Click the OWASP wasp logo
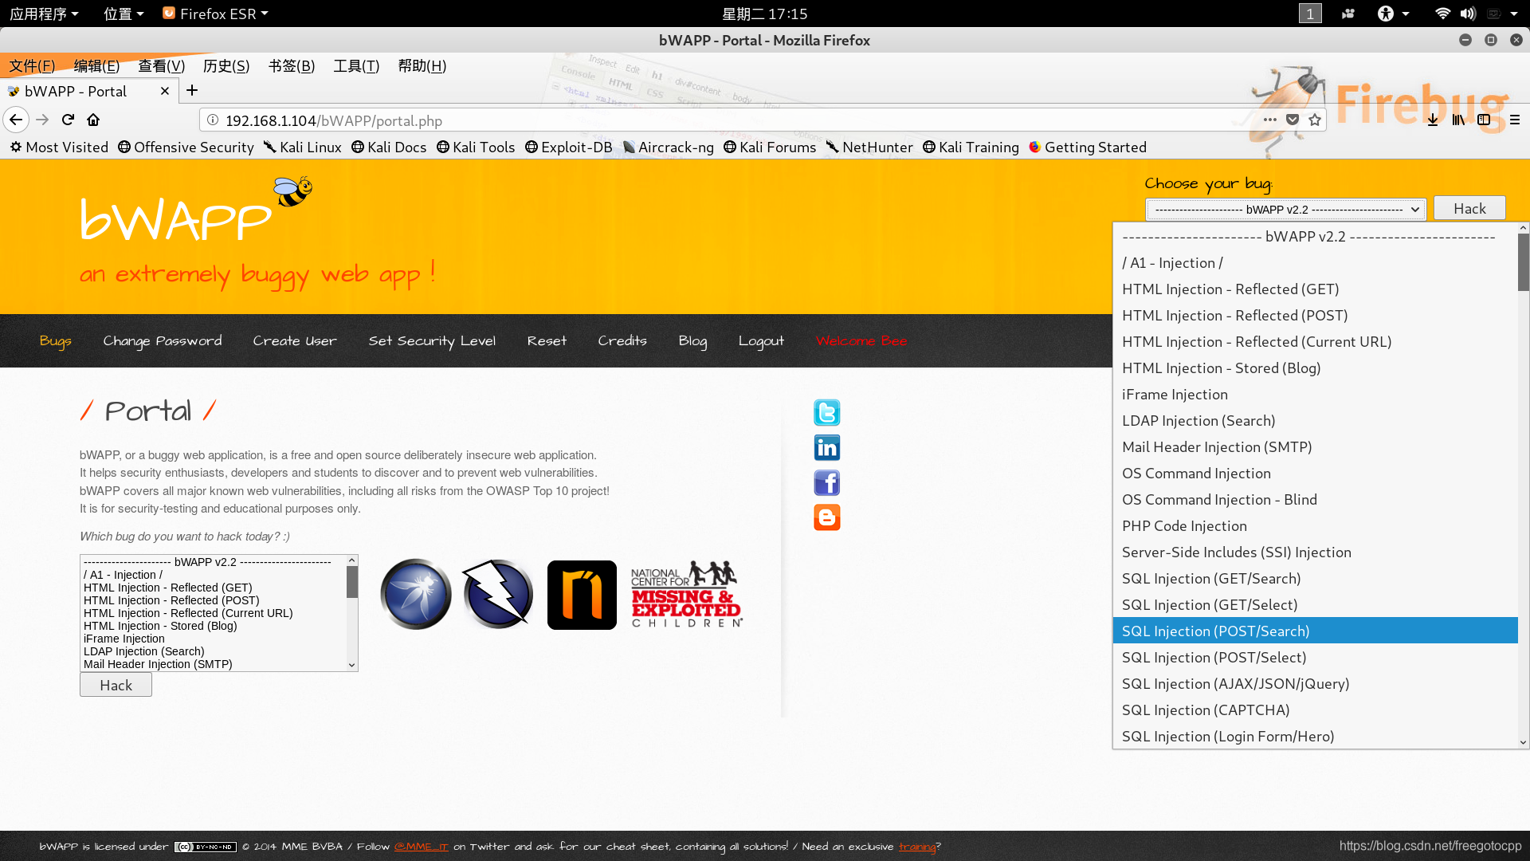 tap(415, 594)
